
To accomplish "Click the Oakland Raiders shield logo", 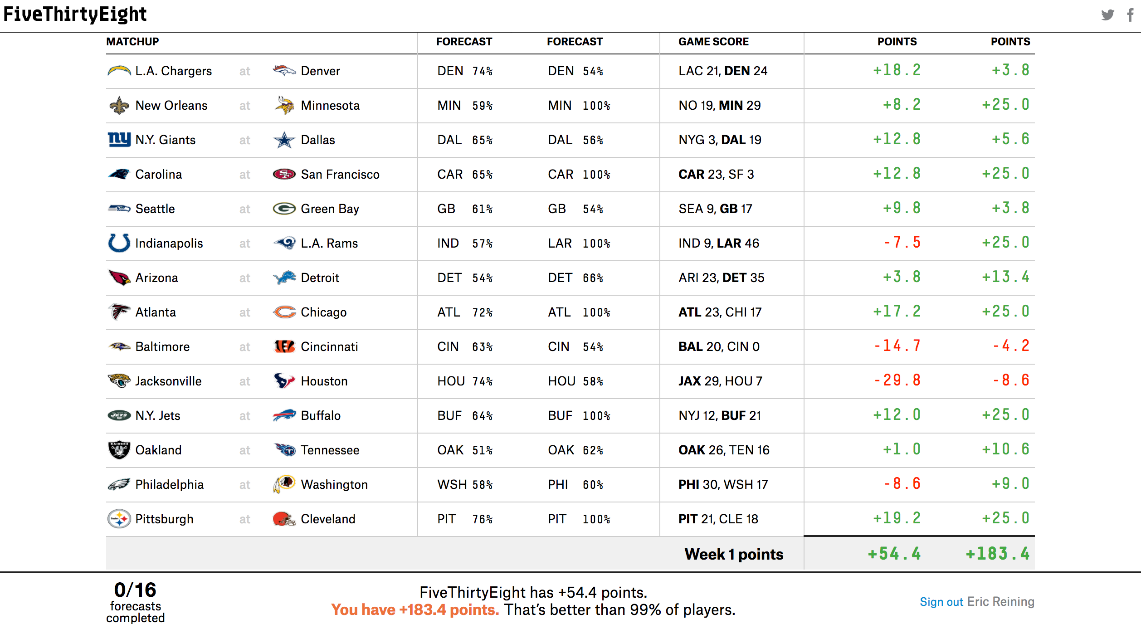I will pos(119,450).
